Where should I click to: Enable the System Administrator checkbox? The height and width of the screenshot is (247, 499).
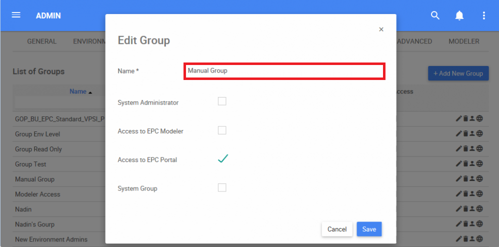click(x=222, y=101)
